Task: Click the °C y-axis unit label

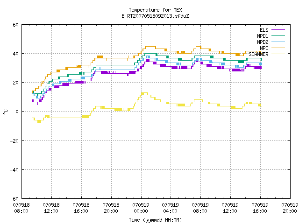Action: 6,112
